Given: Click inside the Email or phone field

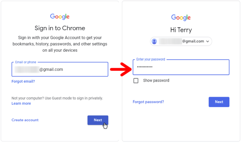Looking at the screenshot, I should tap(60, 69).
